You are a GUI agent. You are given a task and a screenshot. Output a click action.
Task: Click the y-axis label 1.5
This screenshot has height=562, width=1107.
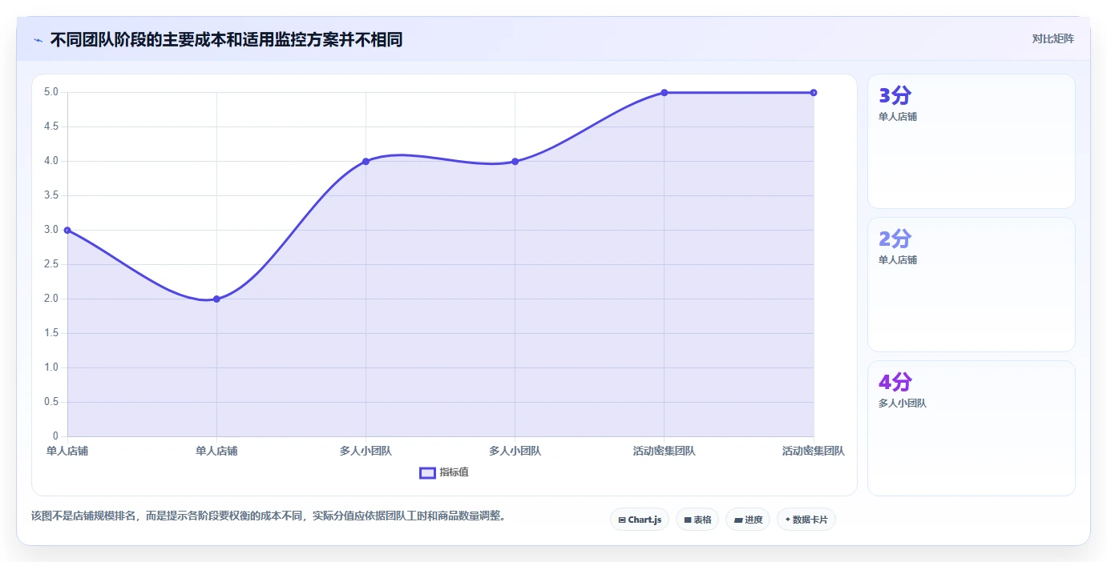[x=51, y=333]
